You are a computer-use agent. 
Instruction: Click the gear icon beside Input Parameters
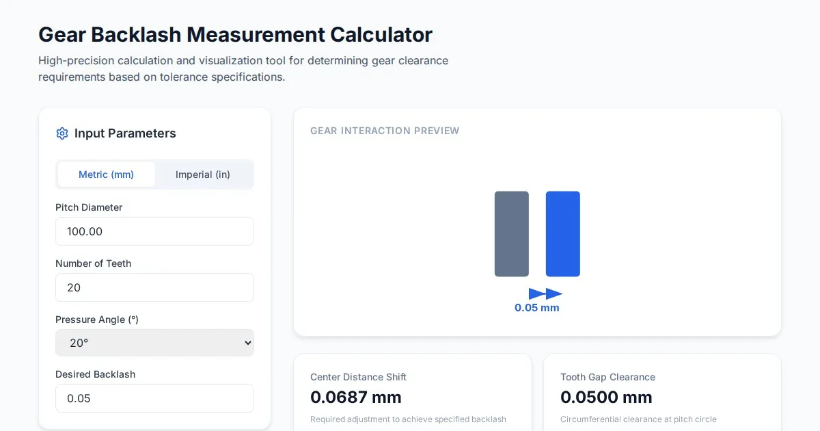(62, 133)
